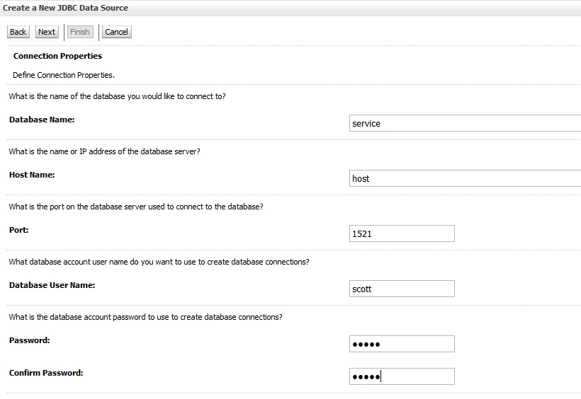Cancel the JDBC data source wizard
Screen dimensions: 581x399
pyautogui.click(x=117, y=32)
